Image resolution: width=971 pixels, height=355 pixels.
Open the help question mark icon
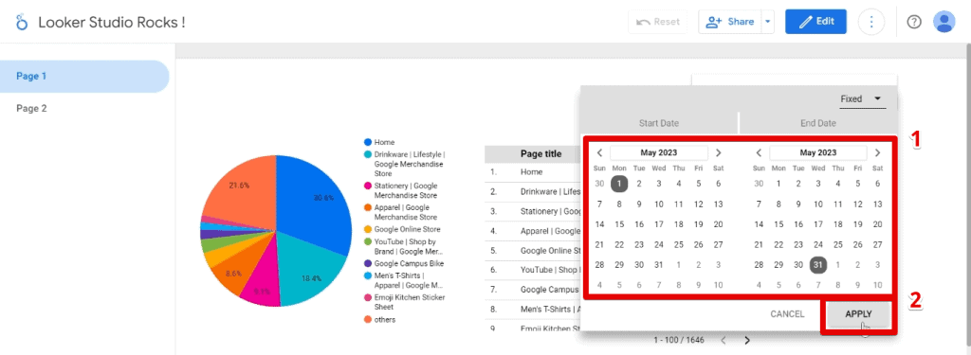914,22
